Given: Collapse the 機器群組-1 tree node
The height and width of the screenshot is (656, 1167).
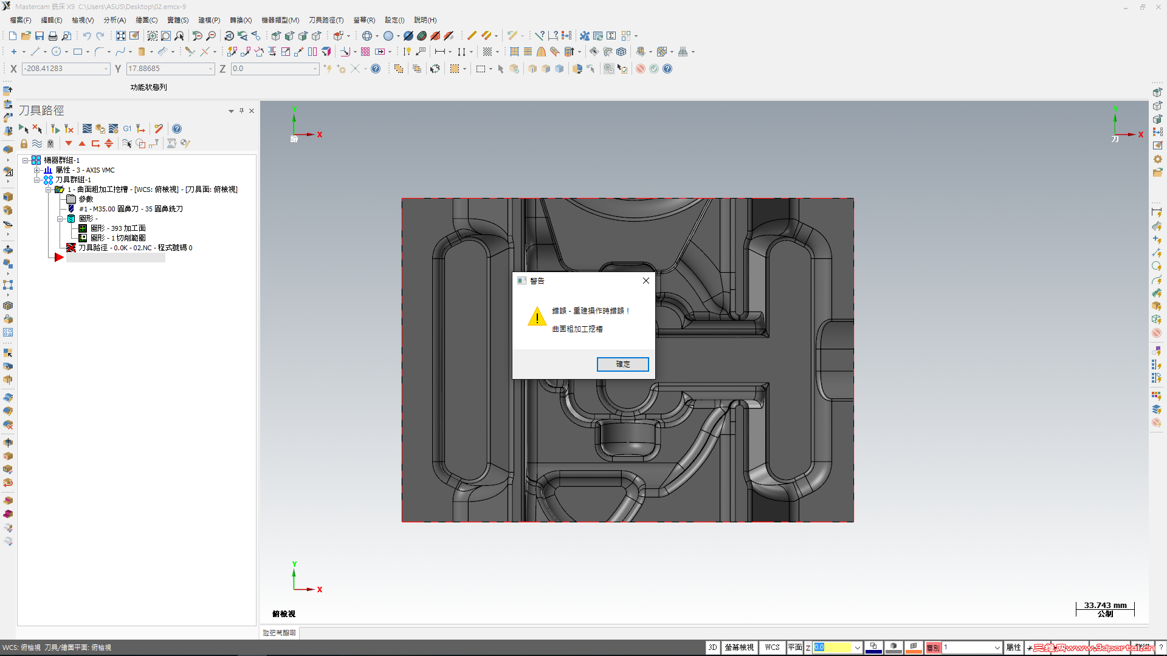Looking at the screenshot, I should [x=26, y=160].
